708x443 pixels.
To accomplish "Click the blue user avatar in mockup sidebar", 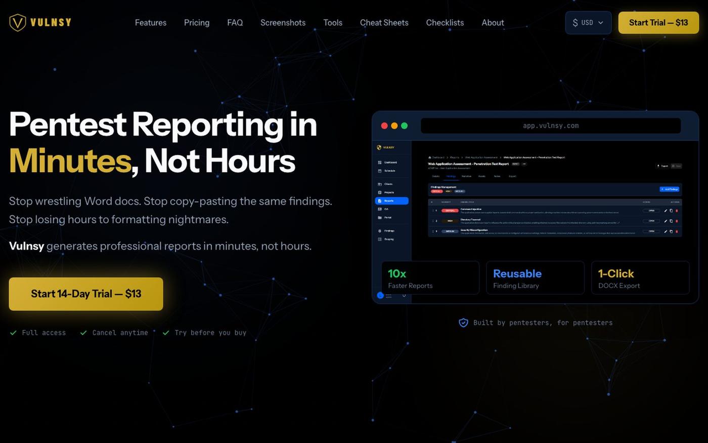I will click(380, 295).
